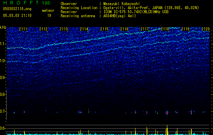Select the filename 0503032110.png
The width and height of the screenshot is (213, 135).
point(17,9)
